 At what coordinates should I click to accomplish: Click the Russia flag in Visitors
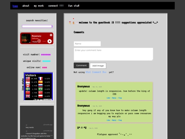(x=40, y=85)
